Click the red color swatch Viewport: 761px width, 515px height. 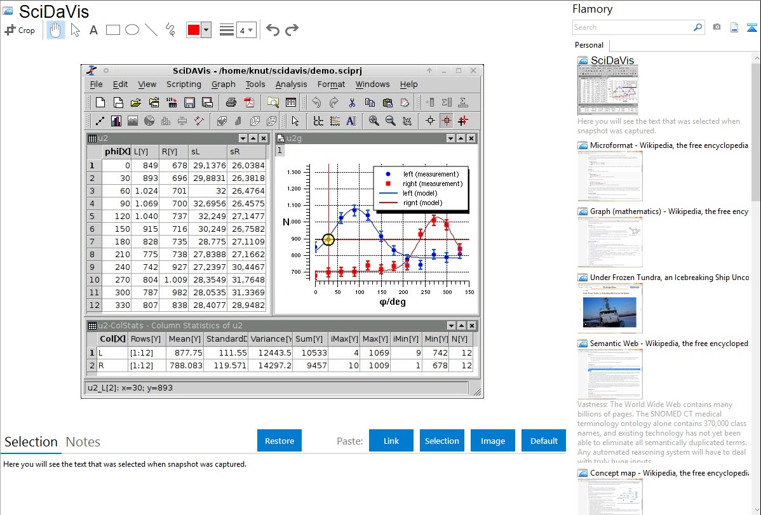194,30
